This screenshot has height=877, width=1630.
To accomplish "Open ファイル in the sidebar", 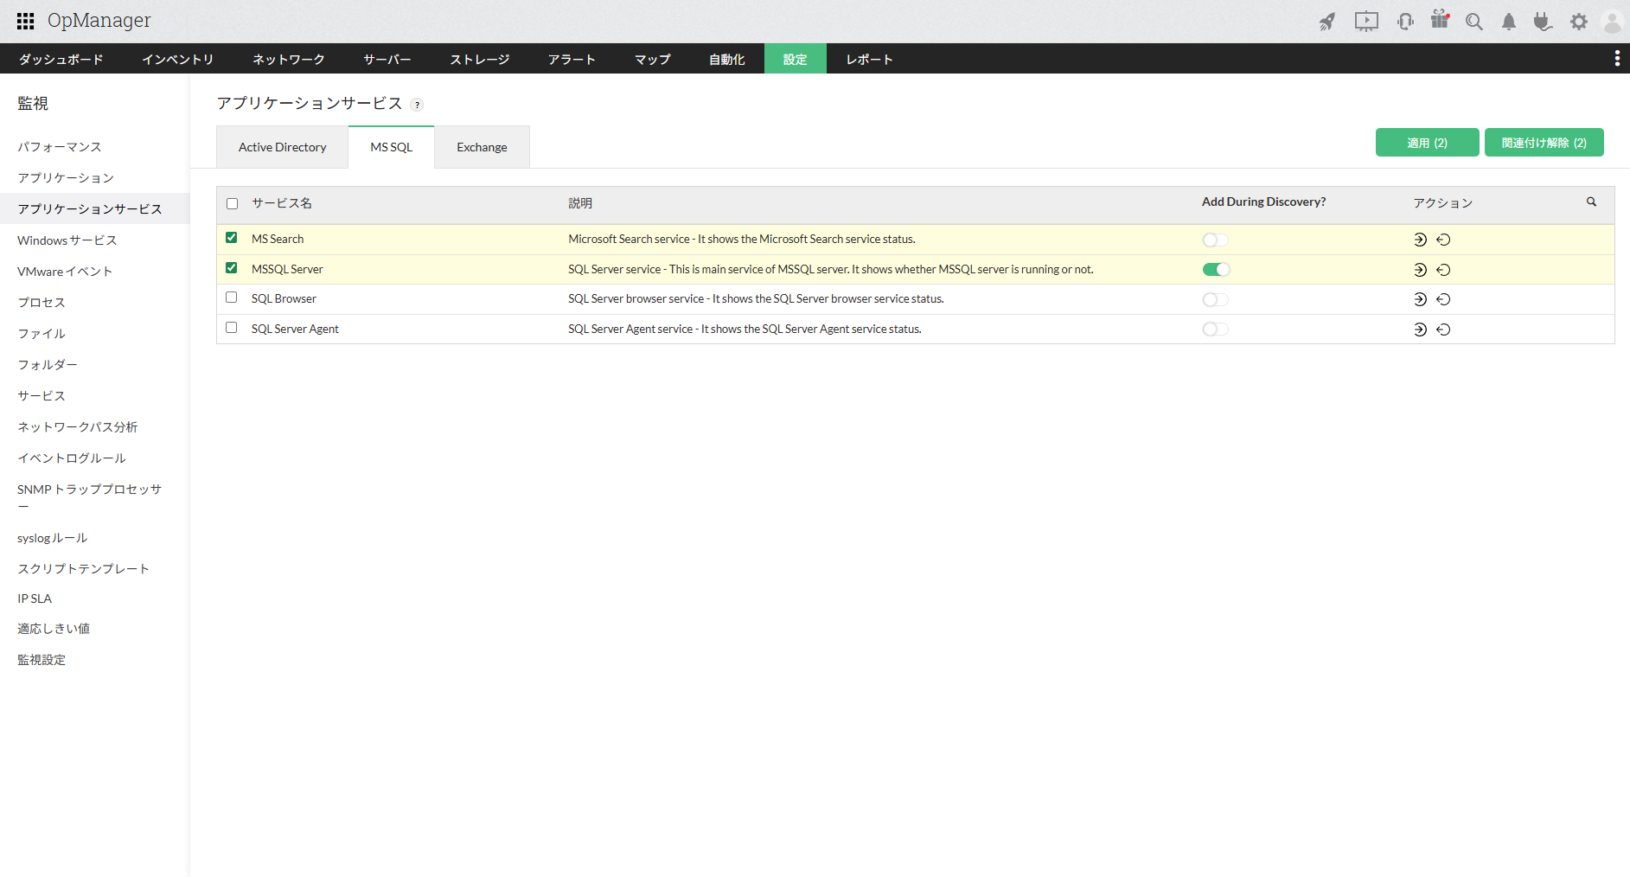I will coord(42,334).
